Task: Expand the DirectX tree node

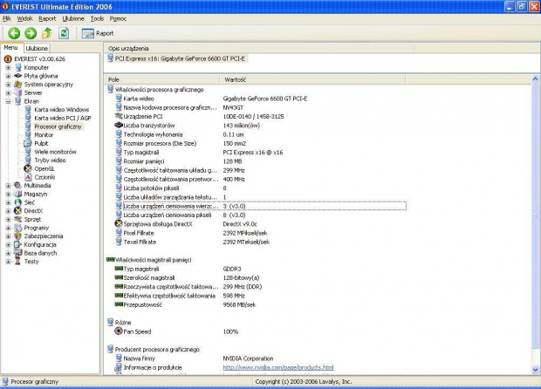Action: tap(8, 211)
